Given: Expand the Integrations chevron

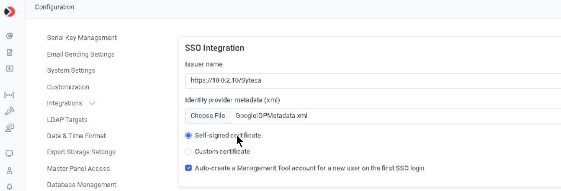Looking at the screenshot, I should coord(92,103).
